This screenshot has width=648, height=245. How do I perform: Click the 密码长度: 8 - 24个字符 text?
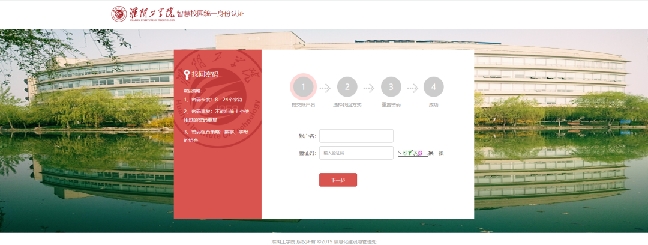click(x=213, y=100)
